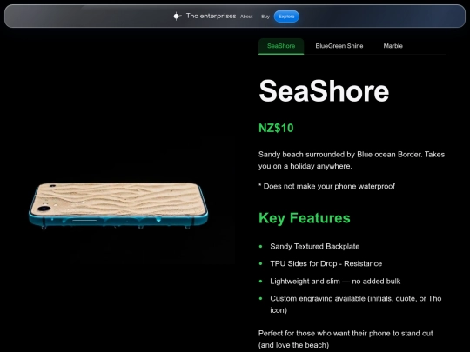Select the NZ$10 price text
This screenshot has width=470, height=352.
click(276, 128)
